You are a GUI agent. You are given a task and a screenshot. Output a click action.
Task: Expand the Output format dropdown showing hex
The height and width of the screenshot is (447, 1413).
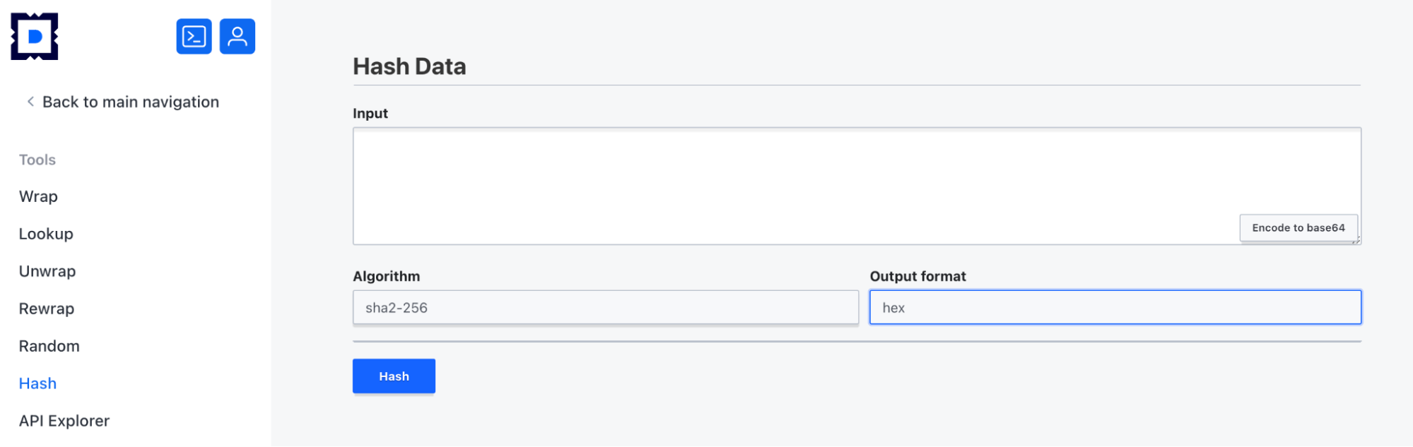1115,308
